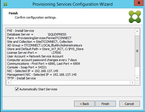
Task: Select the 'User Account = Network Service Account' line
Action: click(35, 56)
